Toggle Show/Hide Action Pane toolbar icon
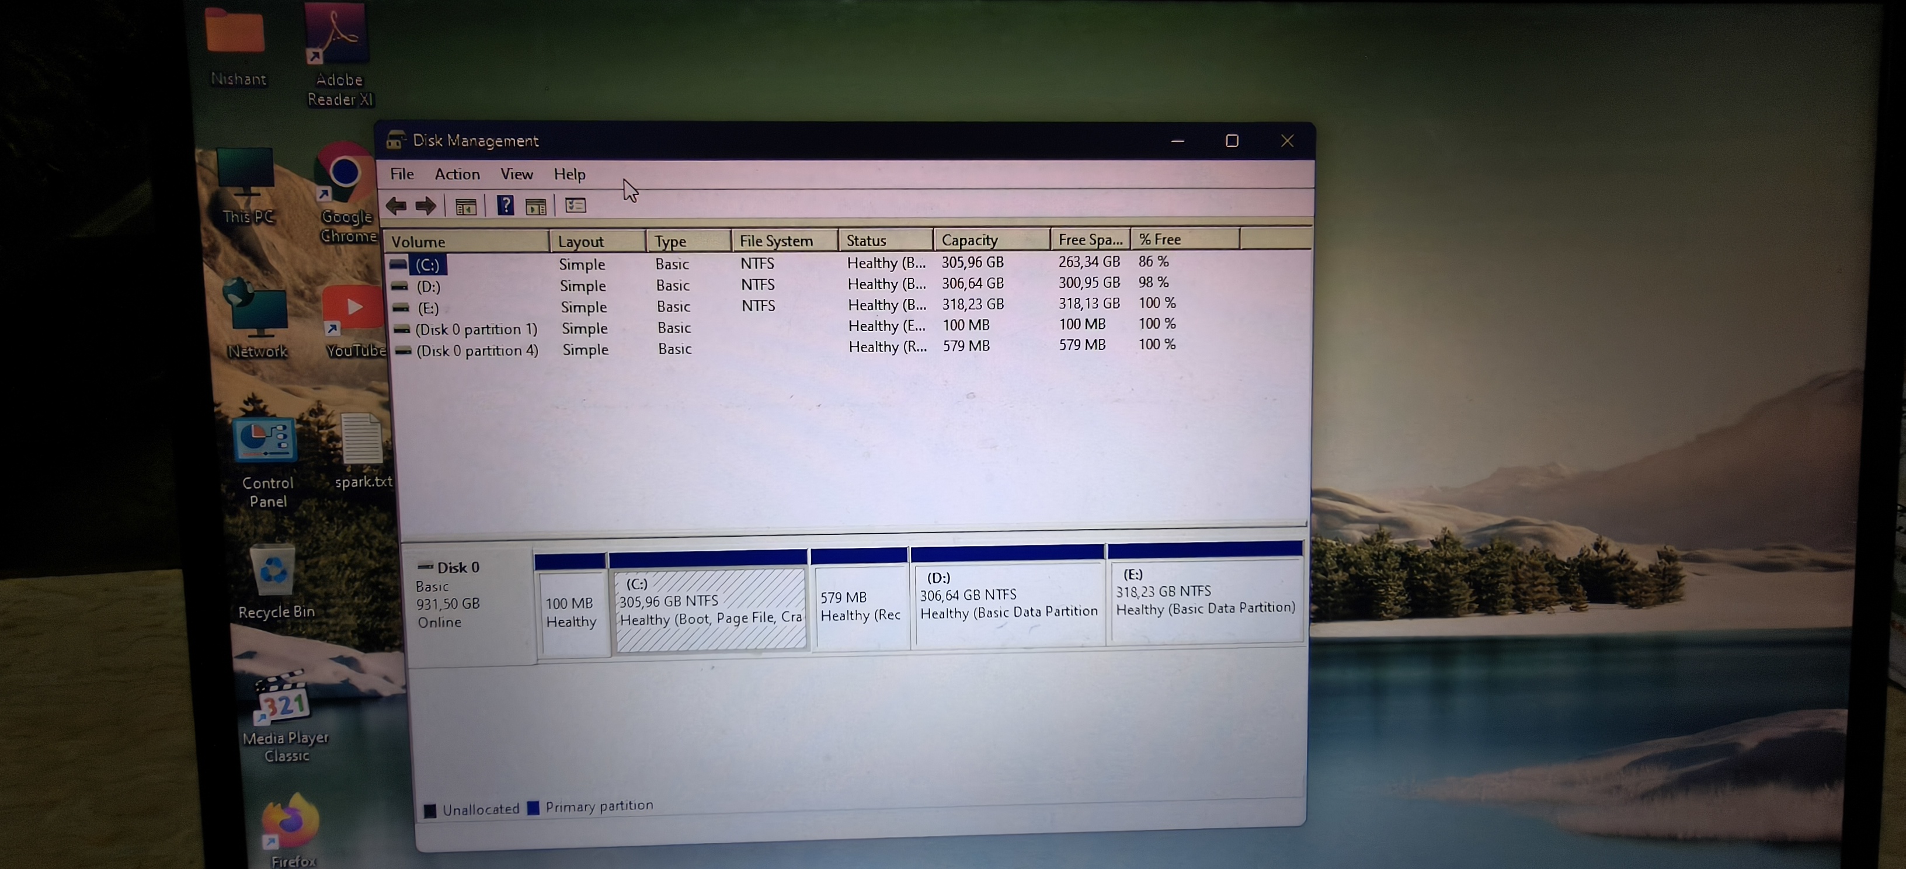The width and height of the screenshot is (1906, 869). (535, 207)
